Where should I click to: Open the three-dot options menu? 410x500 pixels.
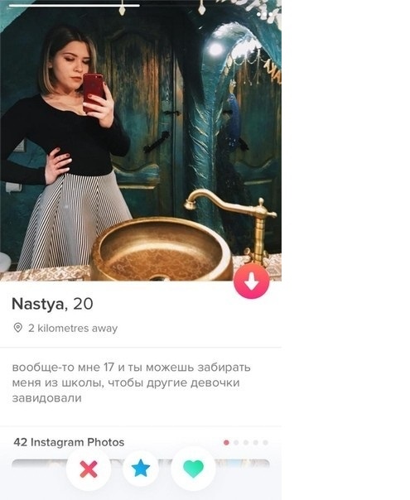[x=264, y=14]
